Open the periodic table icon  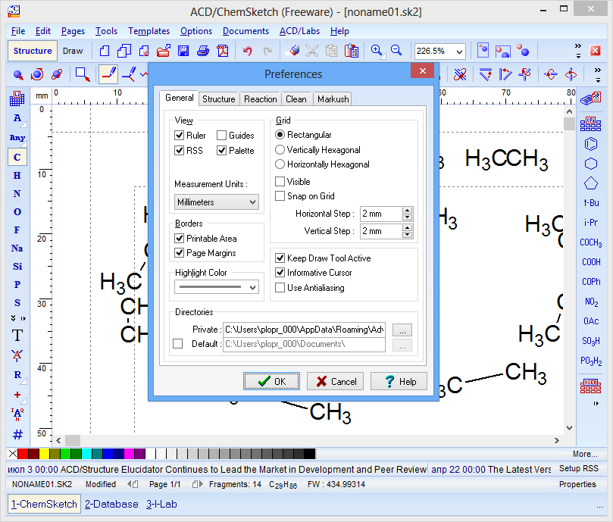(17, 98)
